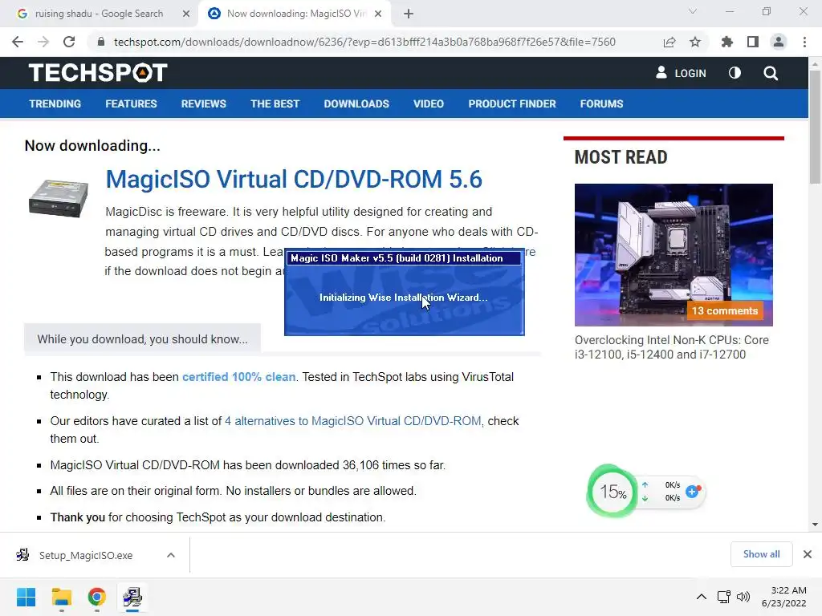Click the installer setup taskbar icon
Screen dimensions: 822x616
(x=132, y=597)
